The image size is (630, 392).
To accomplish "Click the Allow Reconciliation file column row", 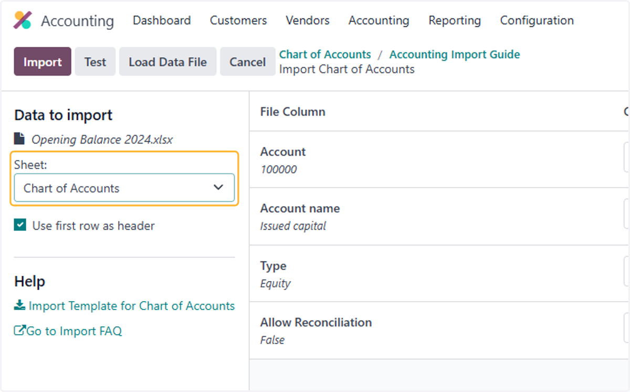I will pyautogui.click(x=439, y=331).
